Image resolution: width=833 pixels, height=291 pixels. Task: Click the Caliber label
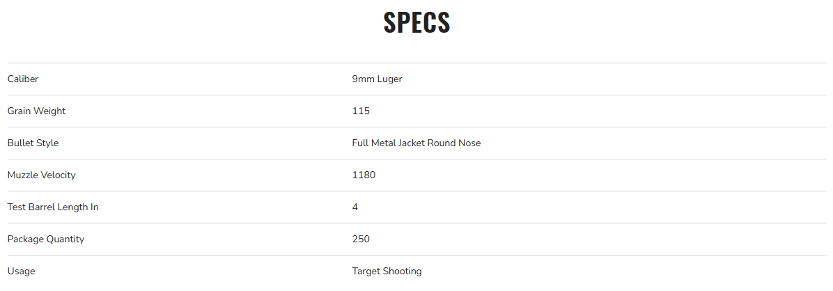tap(23, 79)
